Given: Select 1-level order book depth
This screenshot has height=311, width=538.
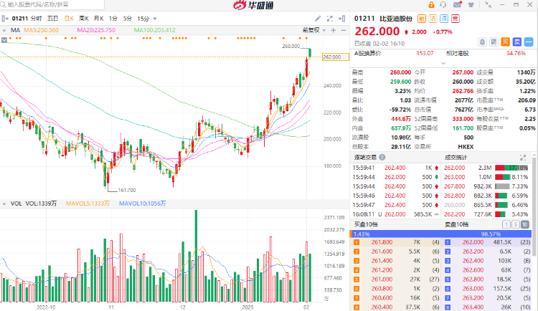Looking at the screenshot, I should click(506, 224).
